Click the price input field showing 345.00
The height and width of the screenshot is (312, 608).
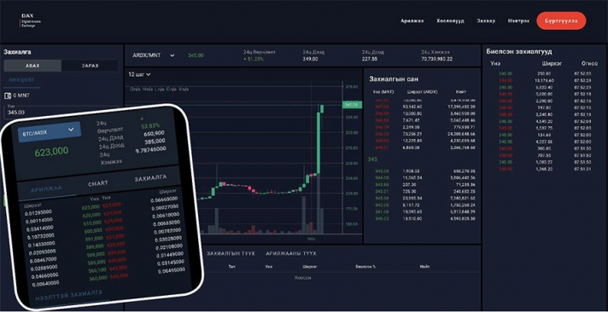61,113
